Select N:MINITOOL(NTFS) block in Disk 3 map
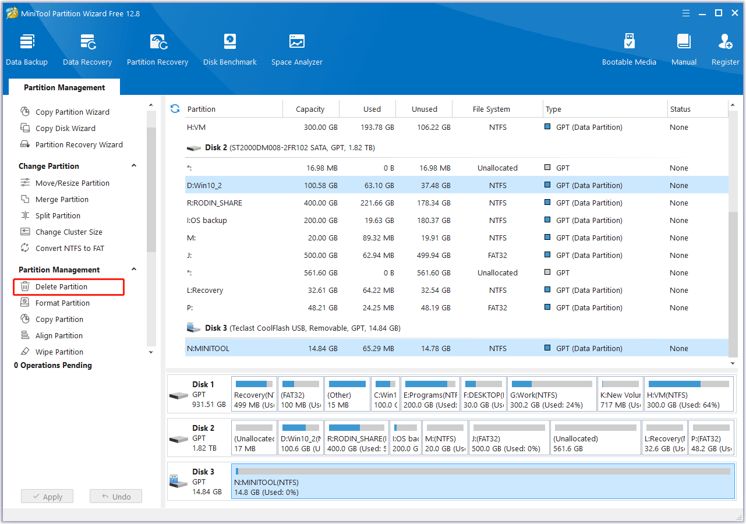Image resolution: width=746 pixels, height=524 pixels. coord(483,481)
